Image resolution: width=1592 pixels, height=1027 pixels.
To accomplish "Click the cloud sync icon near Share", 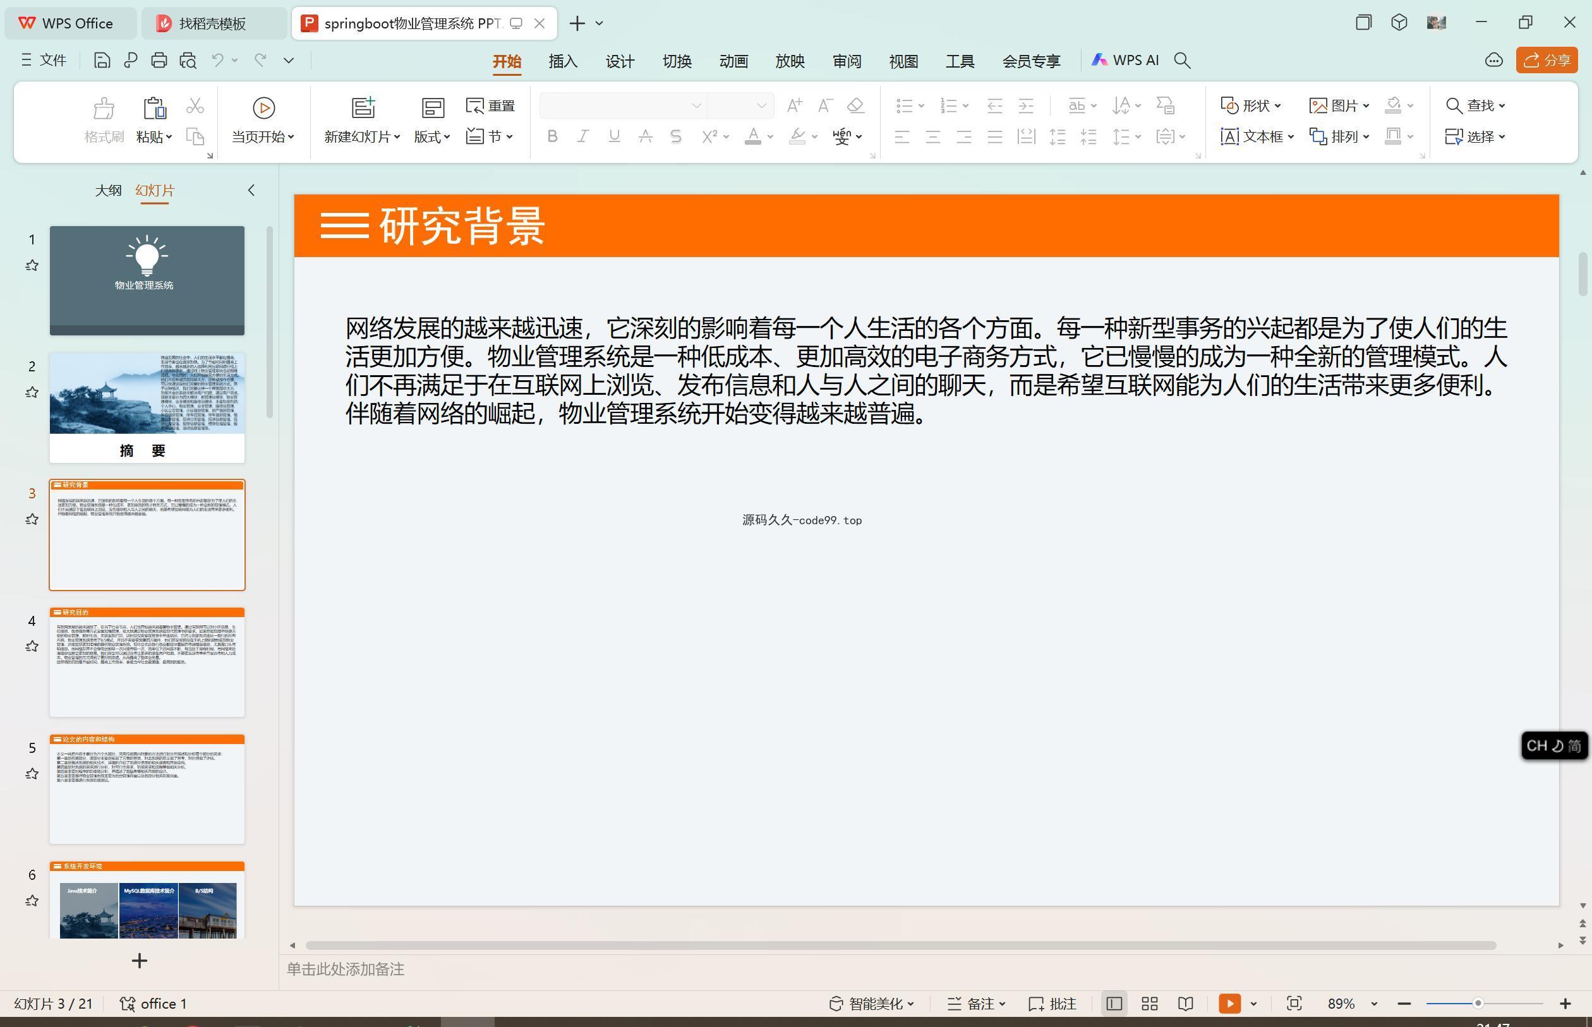I will [x=1493, y=60].
